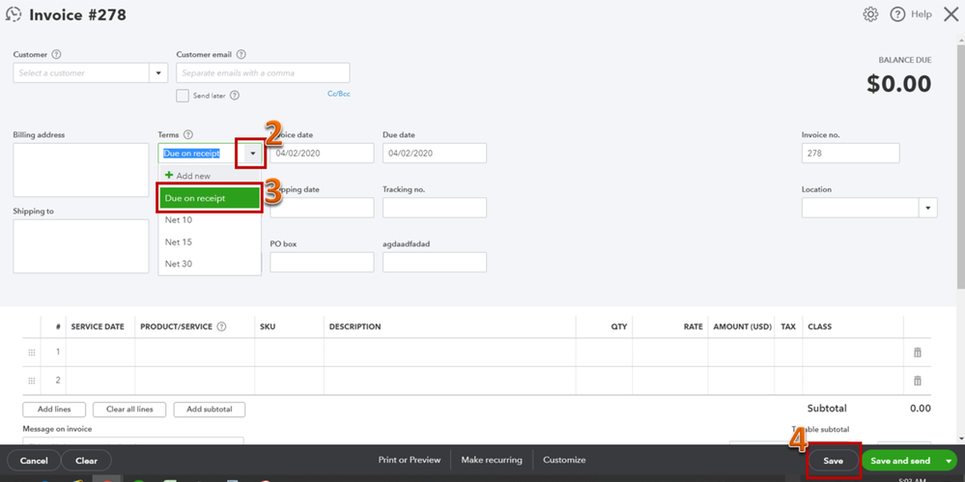
Task: Click the Help text link
Action: tap(922, 14)
